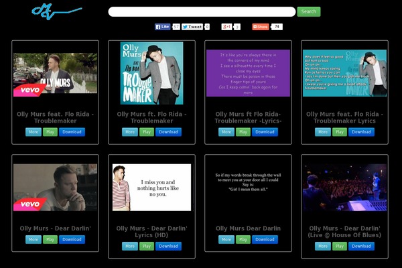Image resolution: width=402 pixels, height=268 pixels.
Task: Click the green Search button
Action: tap(309, 12)
